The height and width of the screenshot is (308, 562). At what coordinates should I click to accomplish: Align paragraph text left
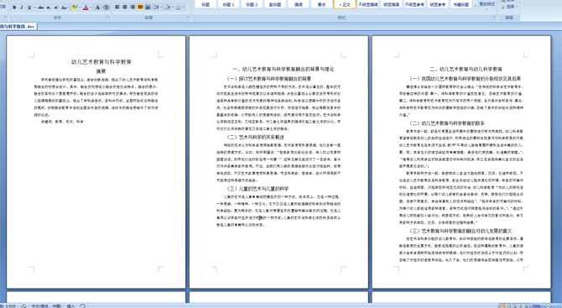pyautogui.click(x=117, y=8)
